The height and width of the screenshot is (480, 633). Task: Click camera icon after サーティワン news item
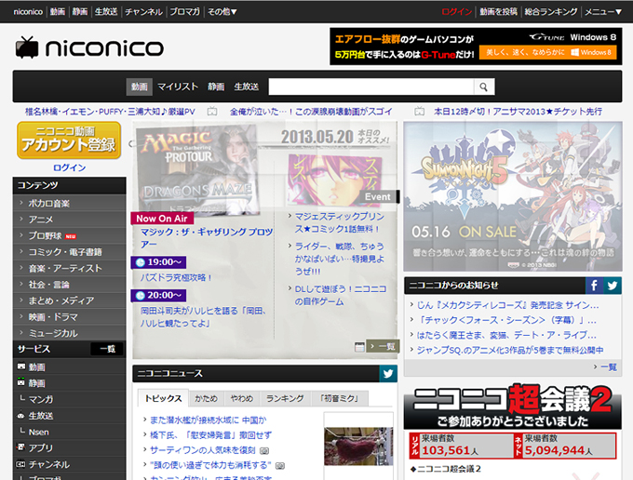pos(264,450)
